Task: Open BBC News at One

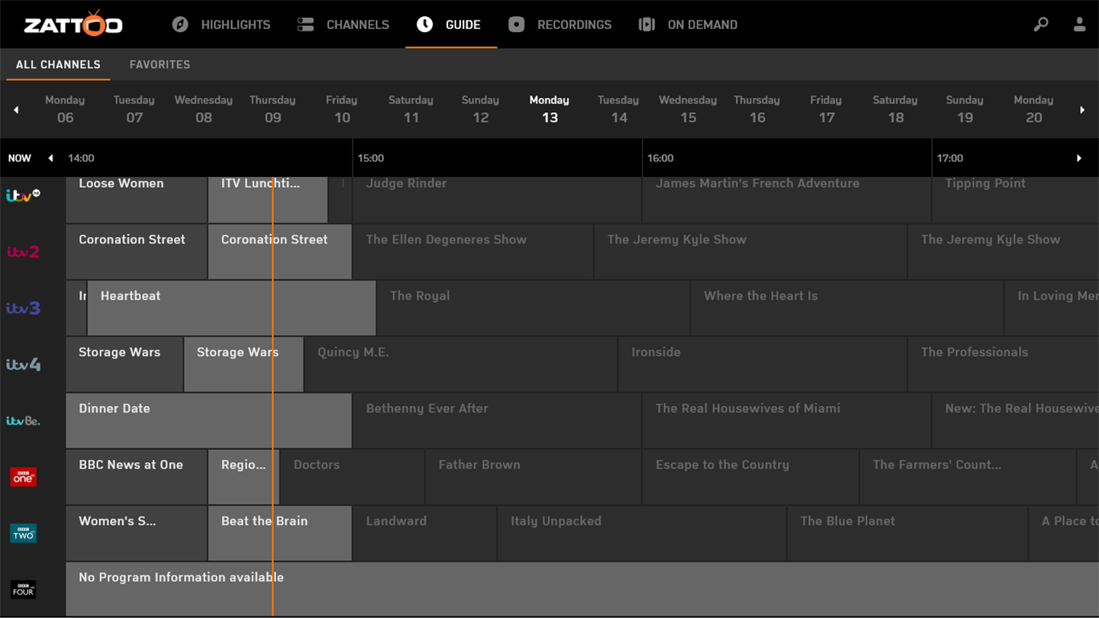Action: 137,477
